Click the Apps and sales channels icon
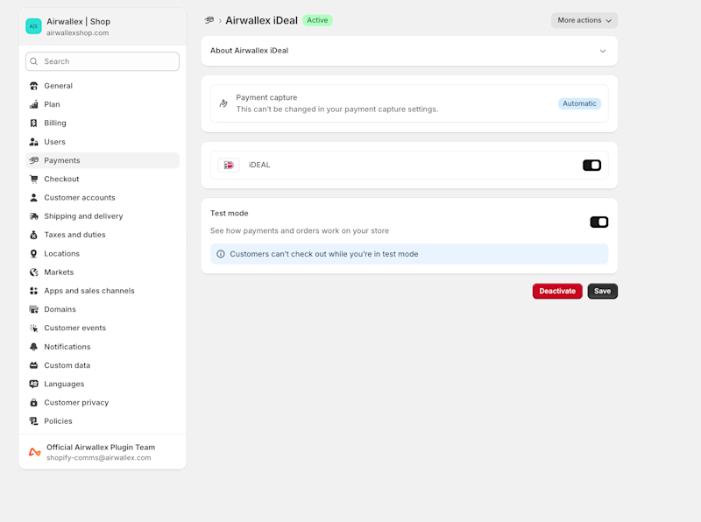This screenshot has width=701, height=522. pos(33,291)
